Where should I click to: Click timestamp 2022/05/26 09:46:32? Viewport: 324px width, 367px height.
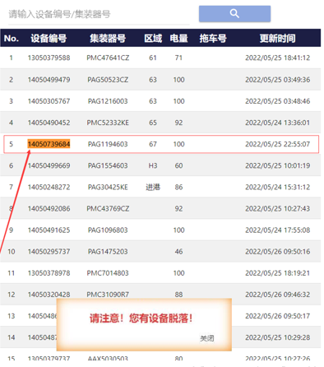coord(277,295)
